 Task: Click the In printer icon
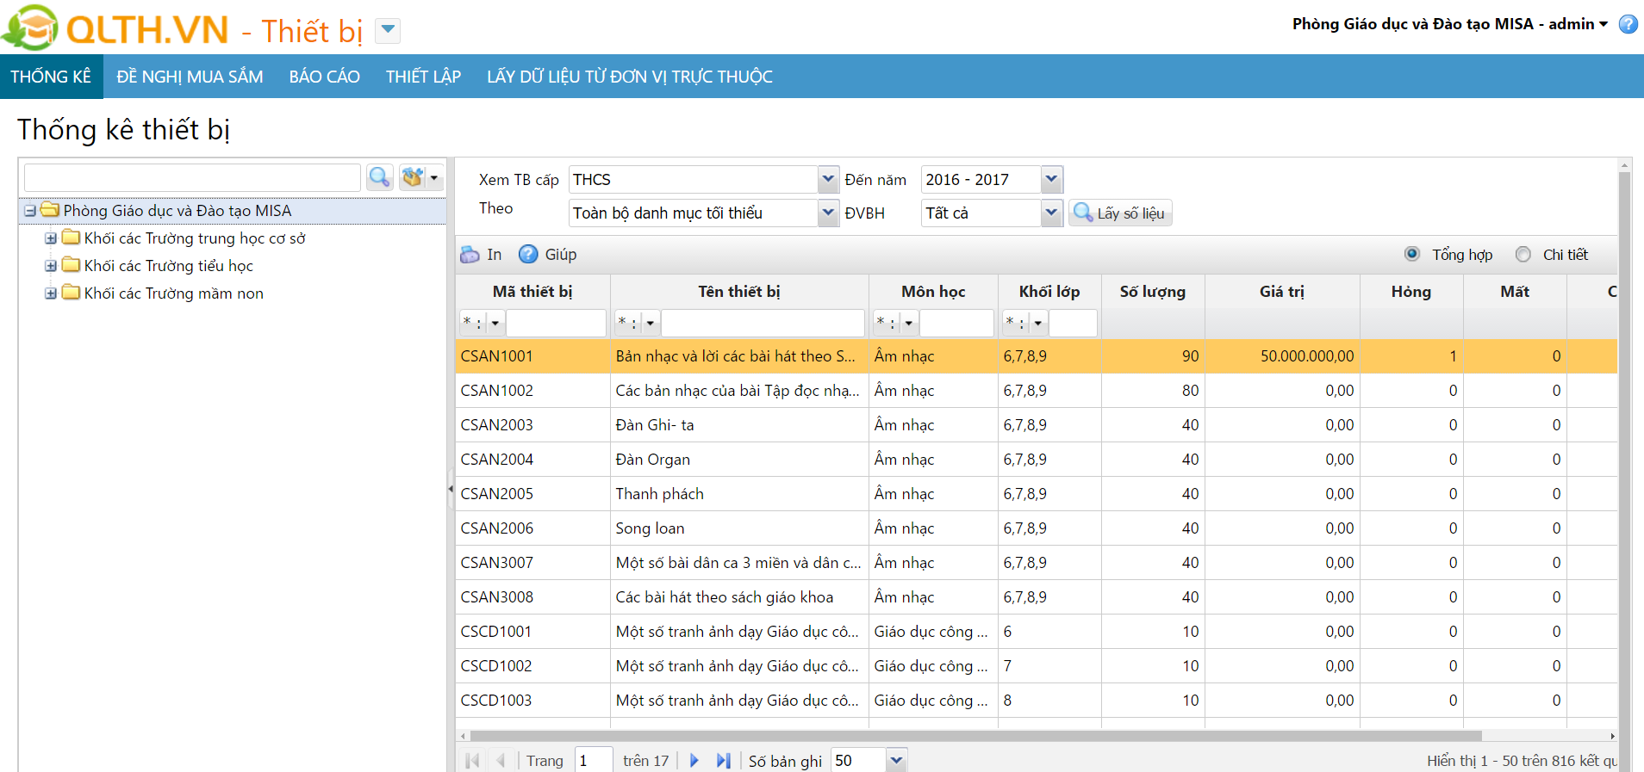coord(470,255)
